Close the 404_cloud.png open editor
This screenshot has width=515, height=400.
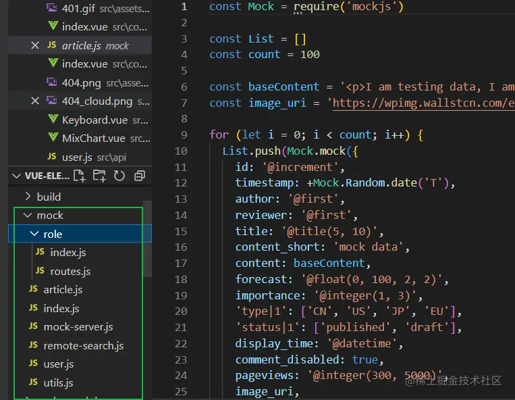point(35,101)
